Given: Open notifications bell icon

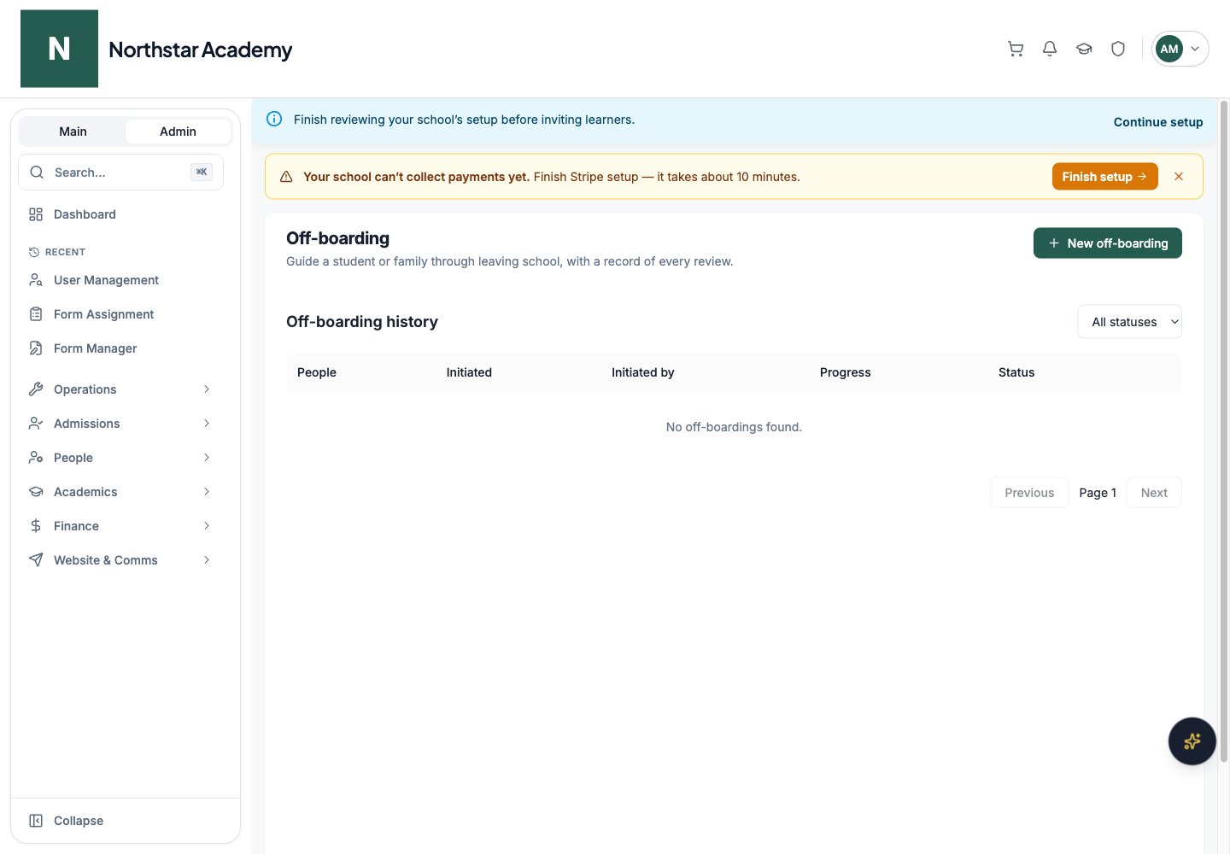Looking at the screenshot, I should coord(1050,49).
